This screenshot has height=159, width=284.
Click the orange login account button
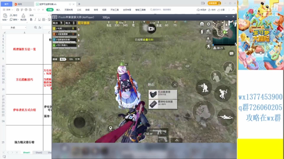pos(214,3)
